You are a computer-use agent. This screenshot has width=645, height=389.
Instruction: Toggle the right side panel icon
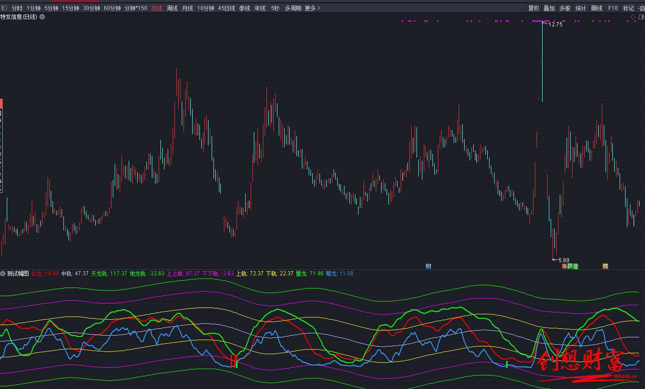641,17
